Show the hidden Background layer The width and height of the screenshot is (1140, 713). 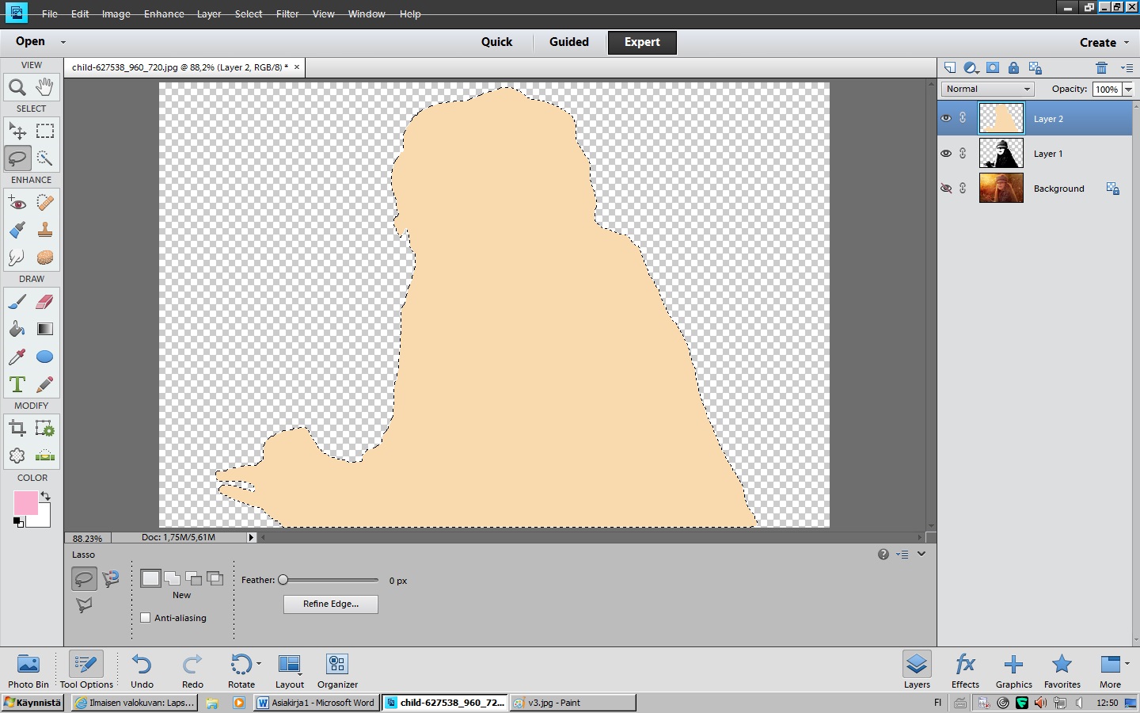946,189
